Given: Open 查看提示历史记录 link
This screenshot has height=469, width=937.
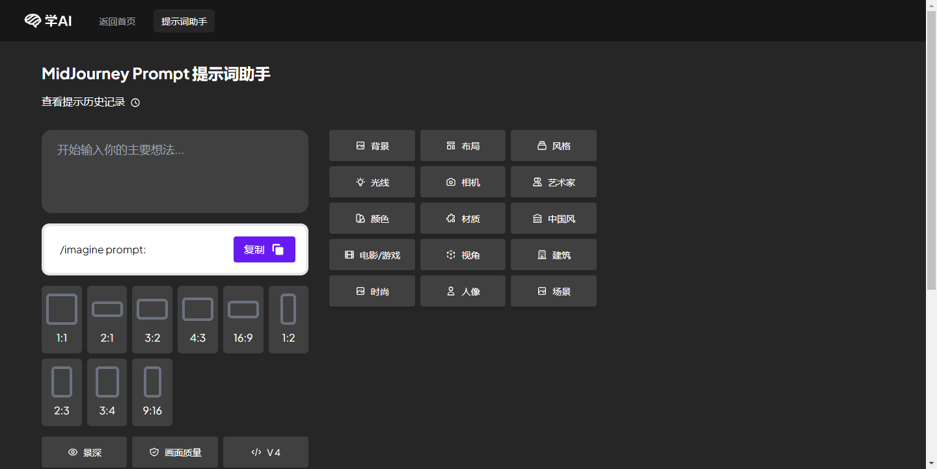Looking at the screenshot, I should click(x=83, y=102).
